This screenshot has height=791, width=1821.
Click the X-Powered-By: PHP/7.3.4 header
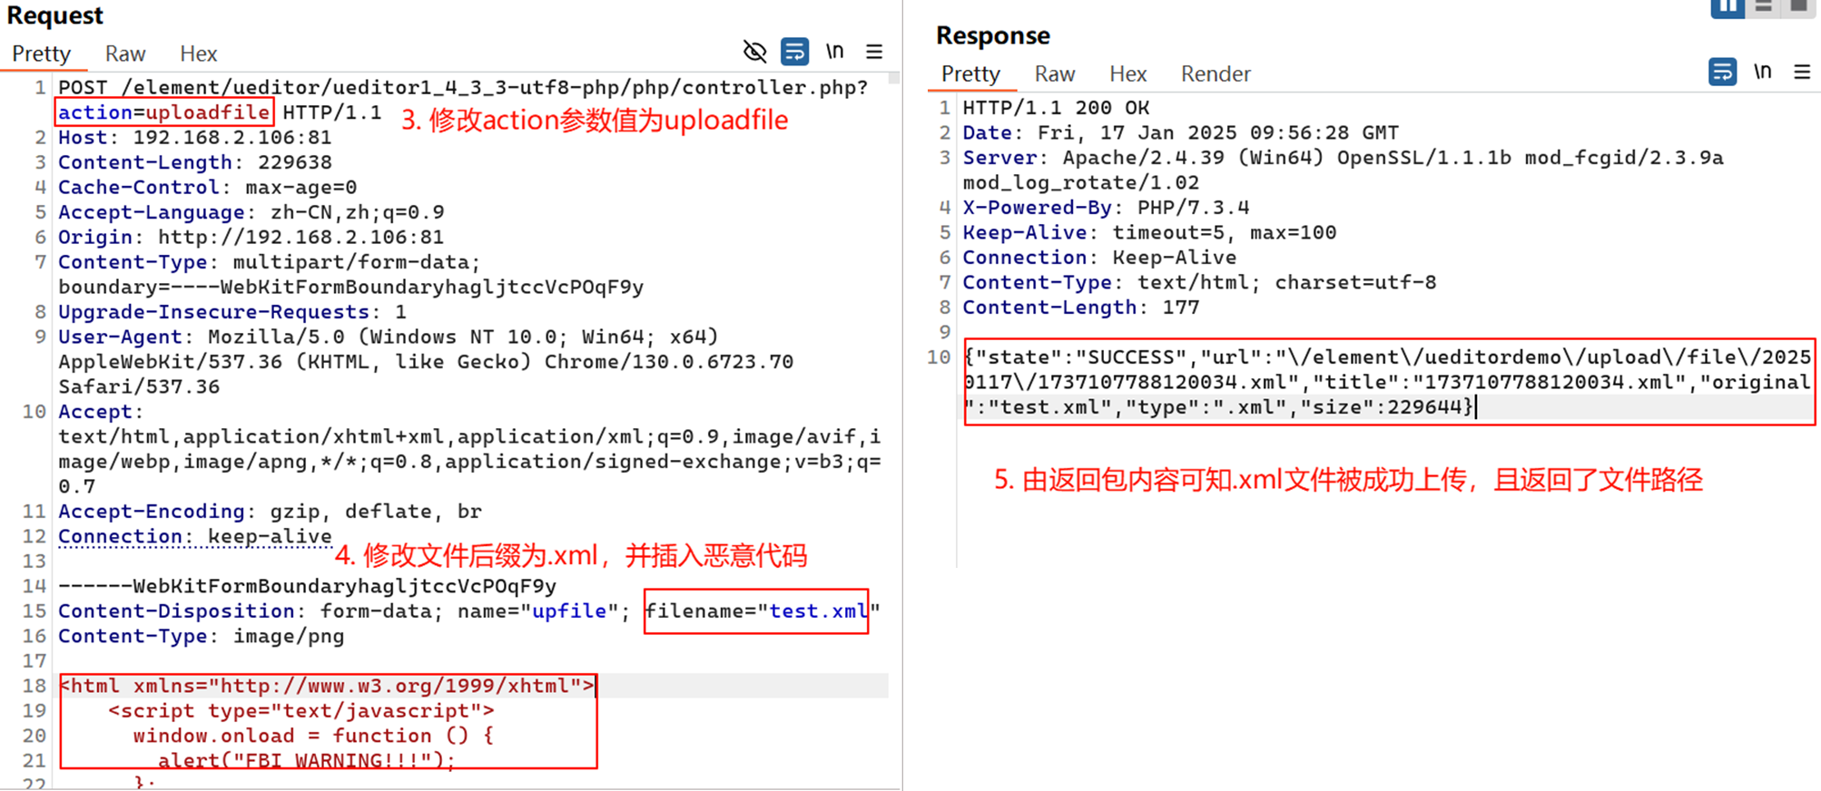click(1106, 208)
